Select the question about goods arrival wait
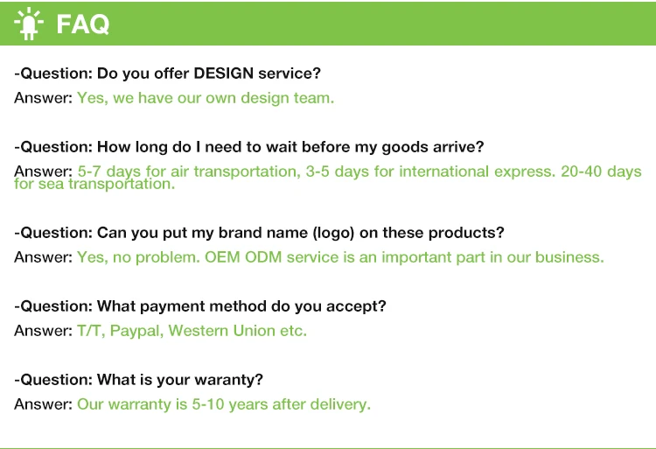This screenshot has height=449, width=656. click(x=249, y=146)
